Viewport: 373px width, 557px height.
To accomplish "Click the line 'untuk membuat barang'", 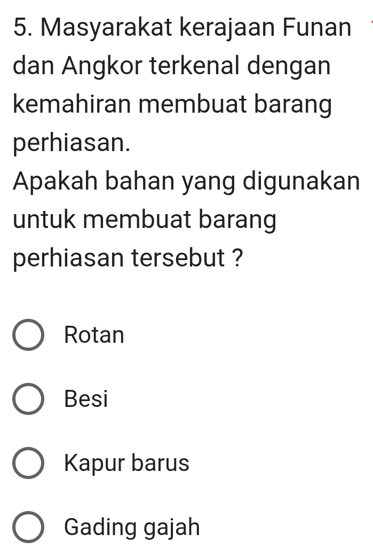I will [x=145, y=222].
